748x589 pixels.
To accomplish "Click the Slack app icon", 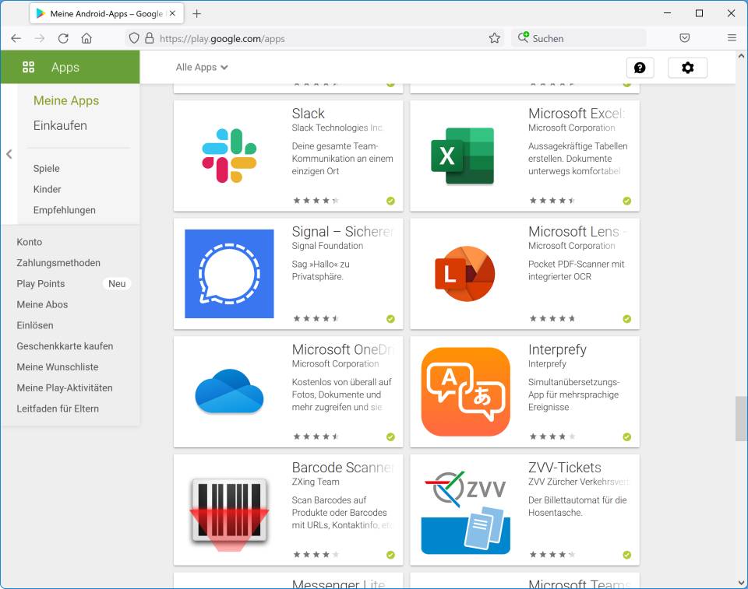I will [229, 156].
